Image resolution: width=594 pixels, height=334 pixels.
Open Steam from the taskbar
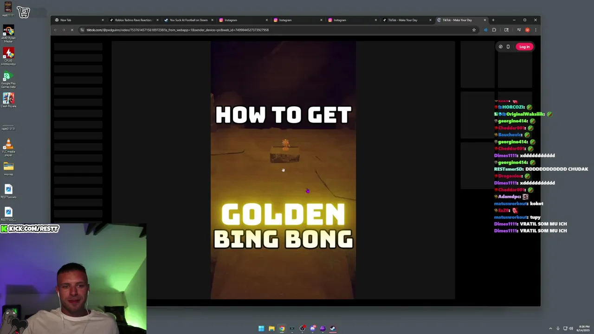(x=333, y=328)
